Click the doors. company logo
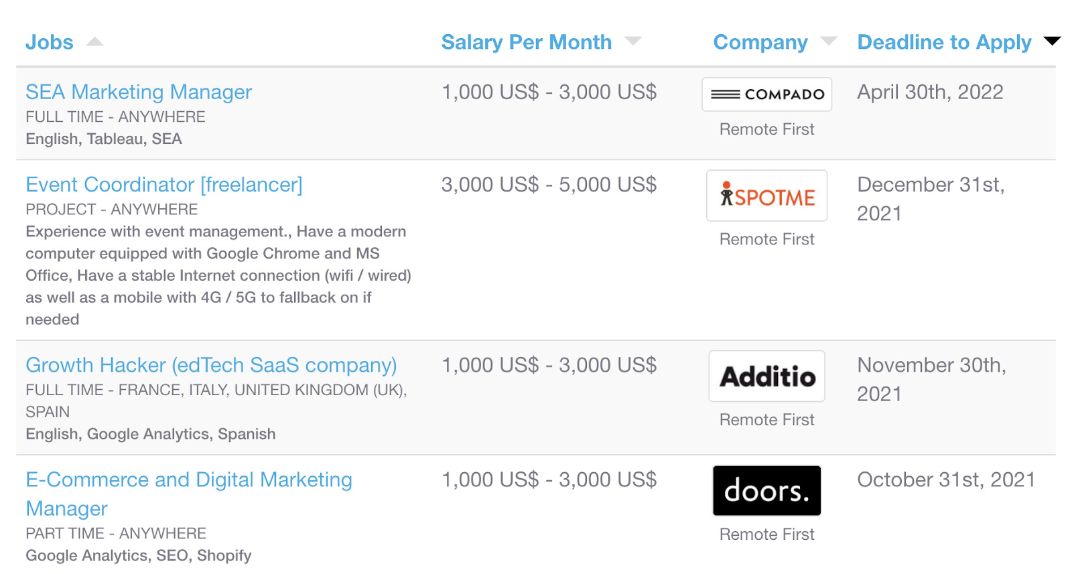Viewport: 1072px width, 574px height. pyautogui.click(x=766, y=491)
